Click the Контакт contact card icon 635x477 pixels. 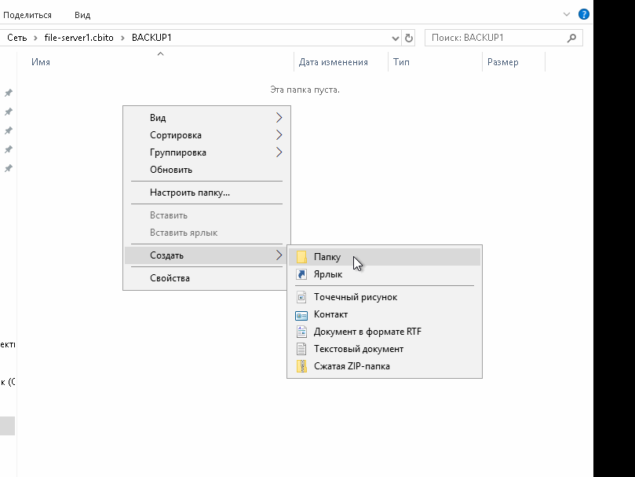(301, 314)
